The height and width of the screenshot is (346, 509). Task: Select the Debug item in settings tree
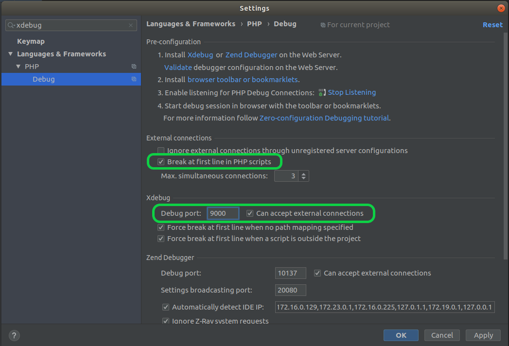[71, 79]
